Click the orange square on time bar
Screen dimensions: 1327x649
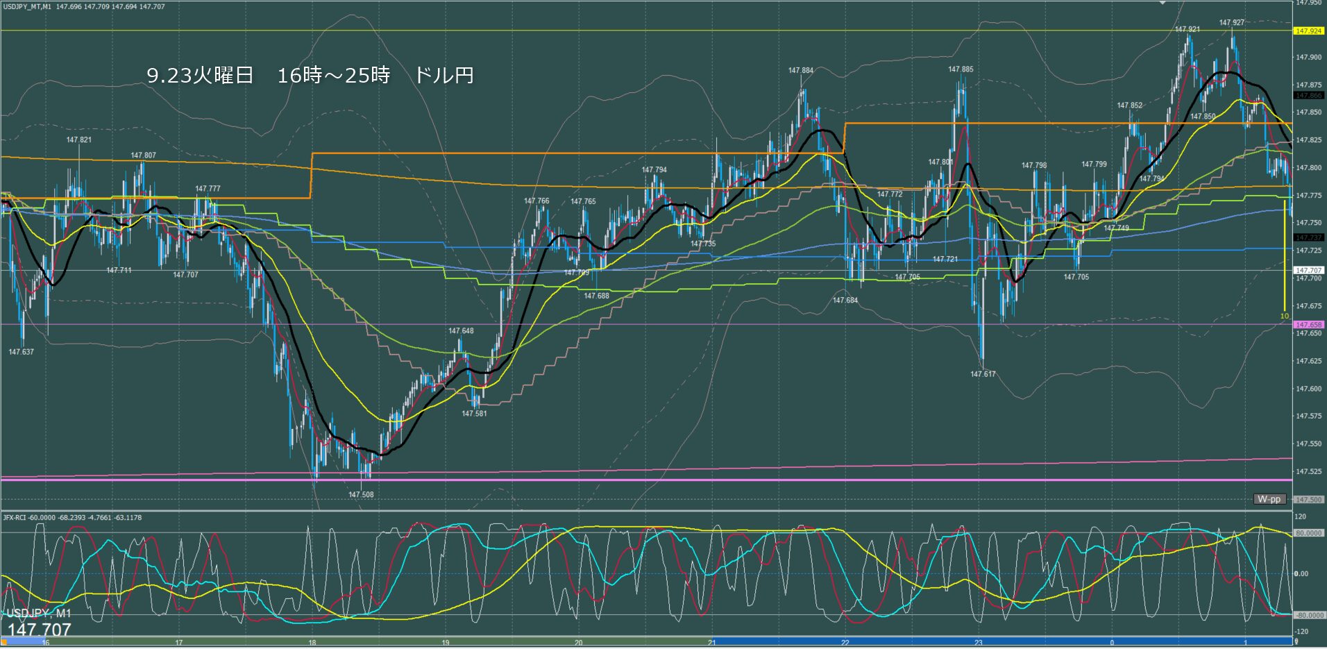(x=4, y=642)
